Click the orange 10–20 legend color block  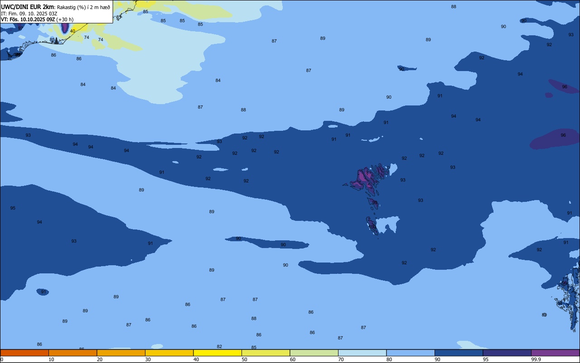pos(72,353)
